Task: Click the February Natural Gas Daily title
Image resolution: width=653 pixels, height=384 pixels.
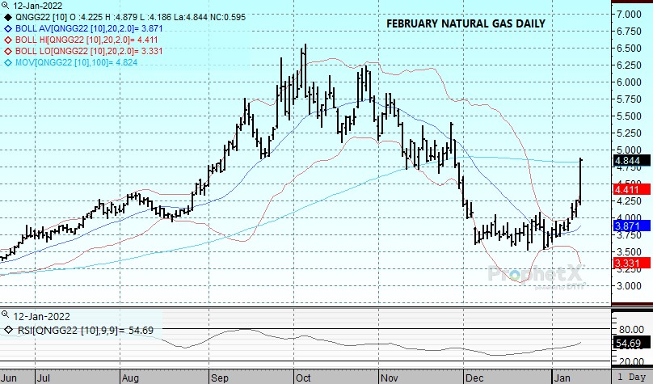Action: [465, 23]
